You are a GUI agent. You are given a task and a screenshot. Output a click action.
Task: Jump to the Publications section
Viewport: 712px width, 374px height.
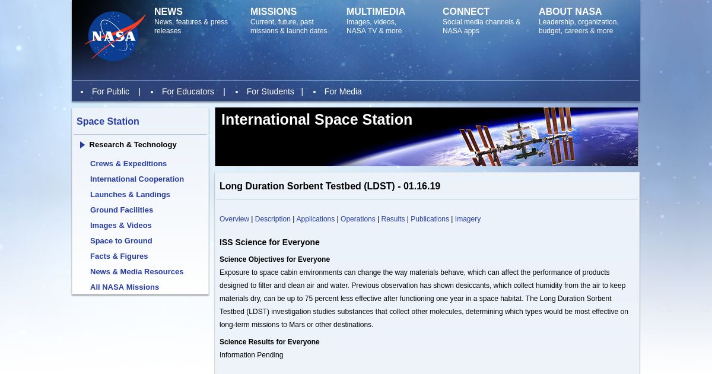point(430,219)
